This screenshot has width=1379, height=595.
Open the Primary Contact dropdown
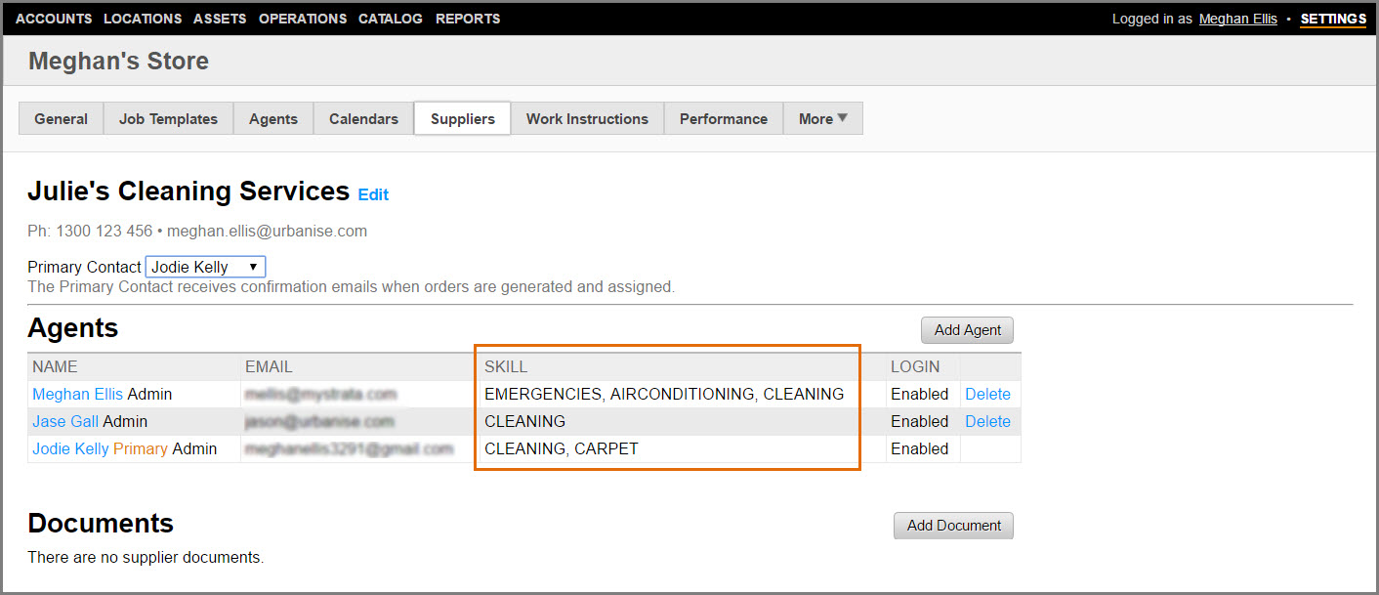pos(205,267)
